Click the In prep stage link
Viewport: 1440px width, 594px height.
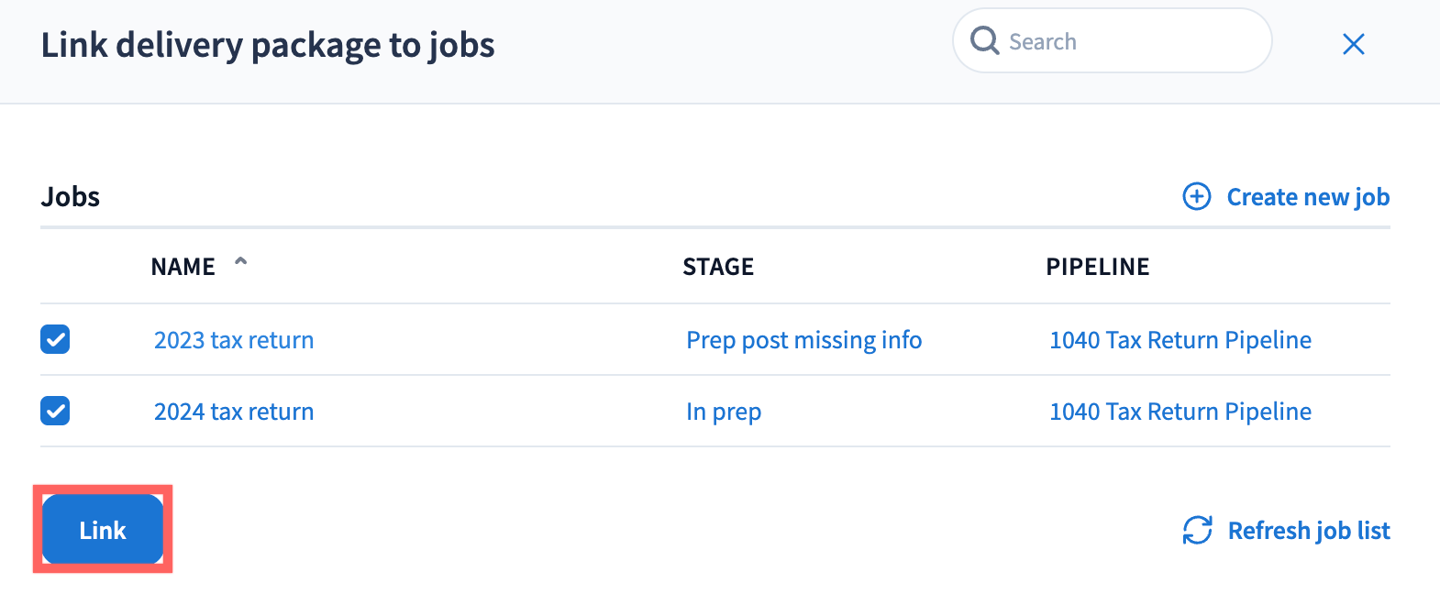[x=724, y=412]
